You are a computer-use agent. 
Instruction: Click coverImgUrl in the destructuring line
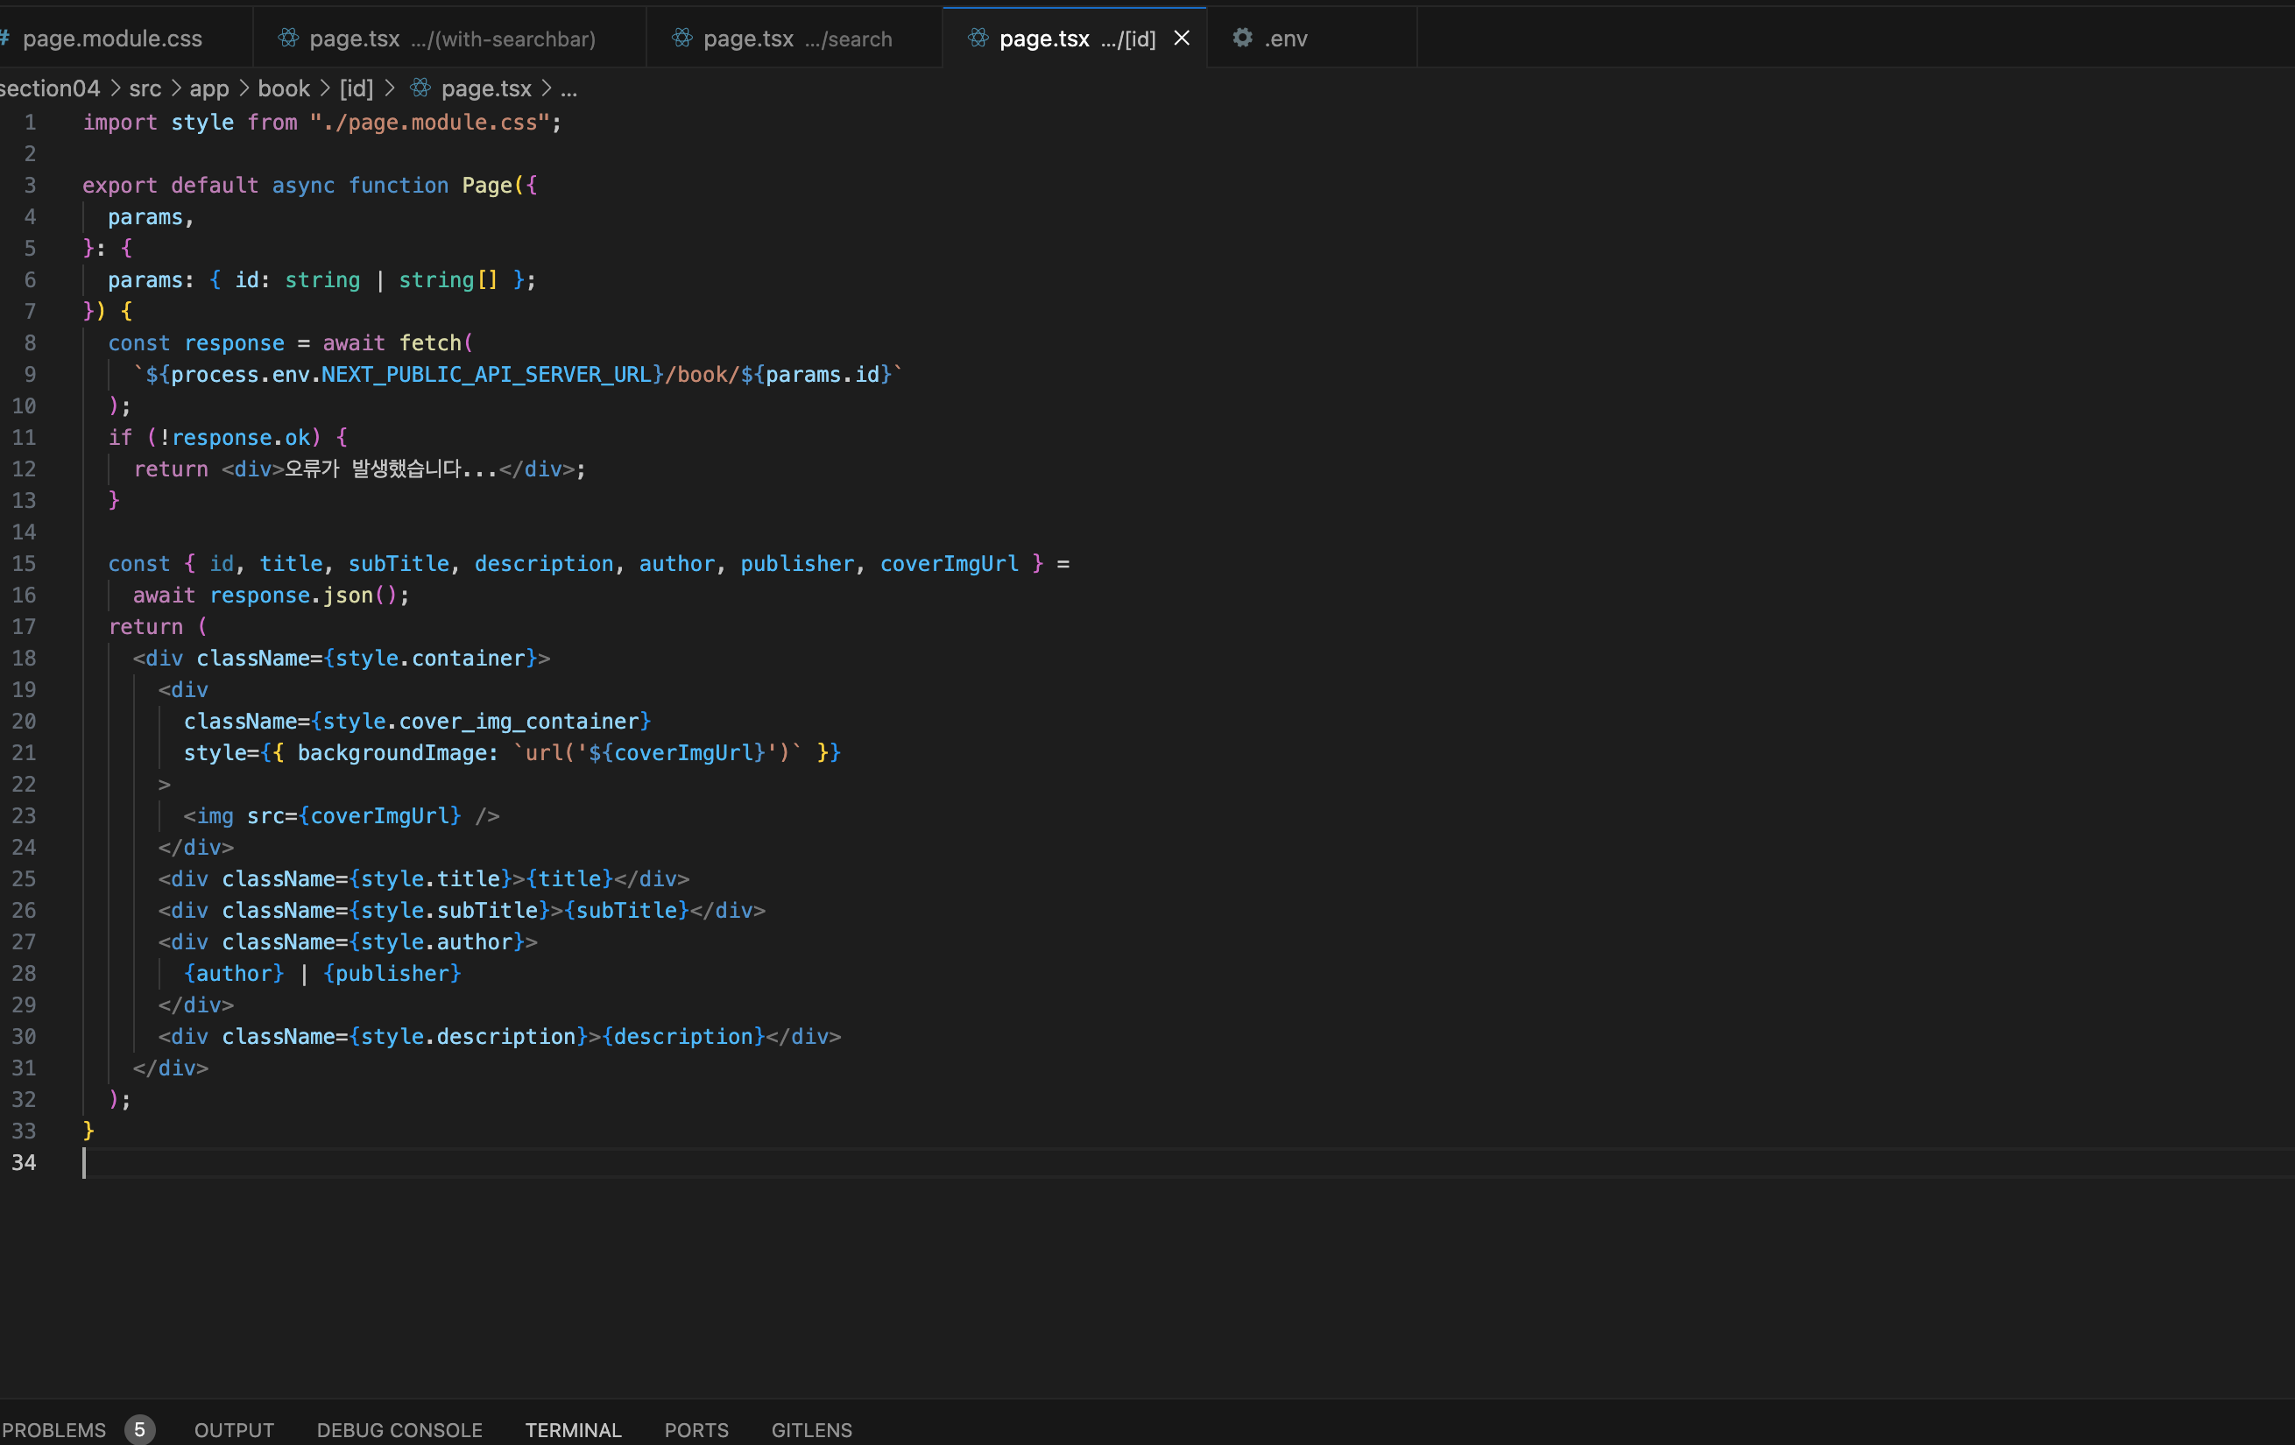[x=950, y=563]
